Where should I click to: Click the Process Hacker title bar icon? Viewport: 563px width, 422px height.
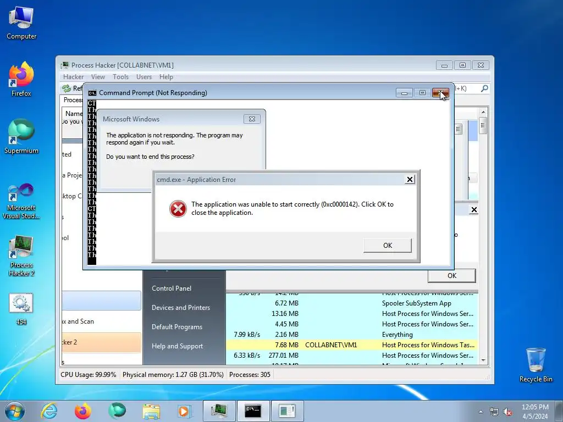(x=65, y=65)
